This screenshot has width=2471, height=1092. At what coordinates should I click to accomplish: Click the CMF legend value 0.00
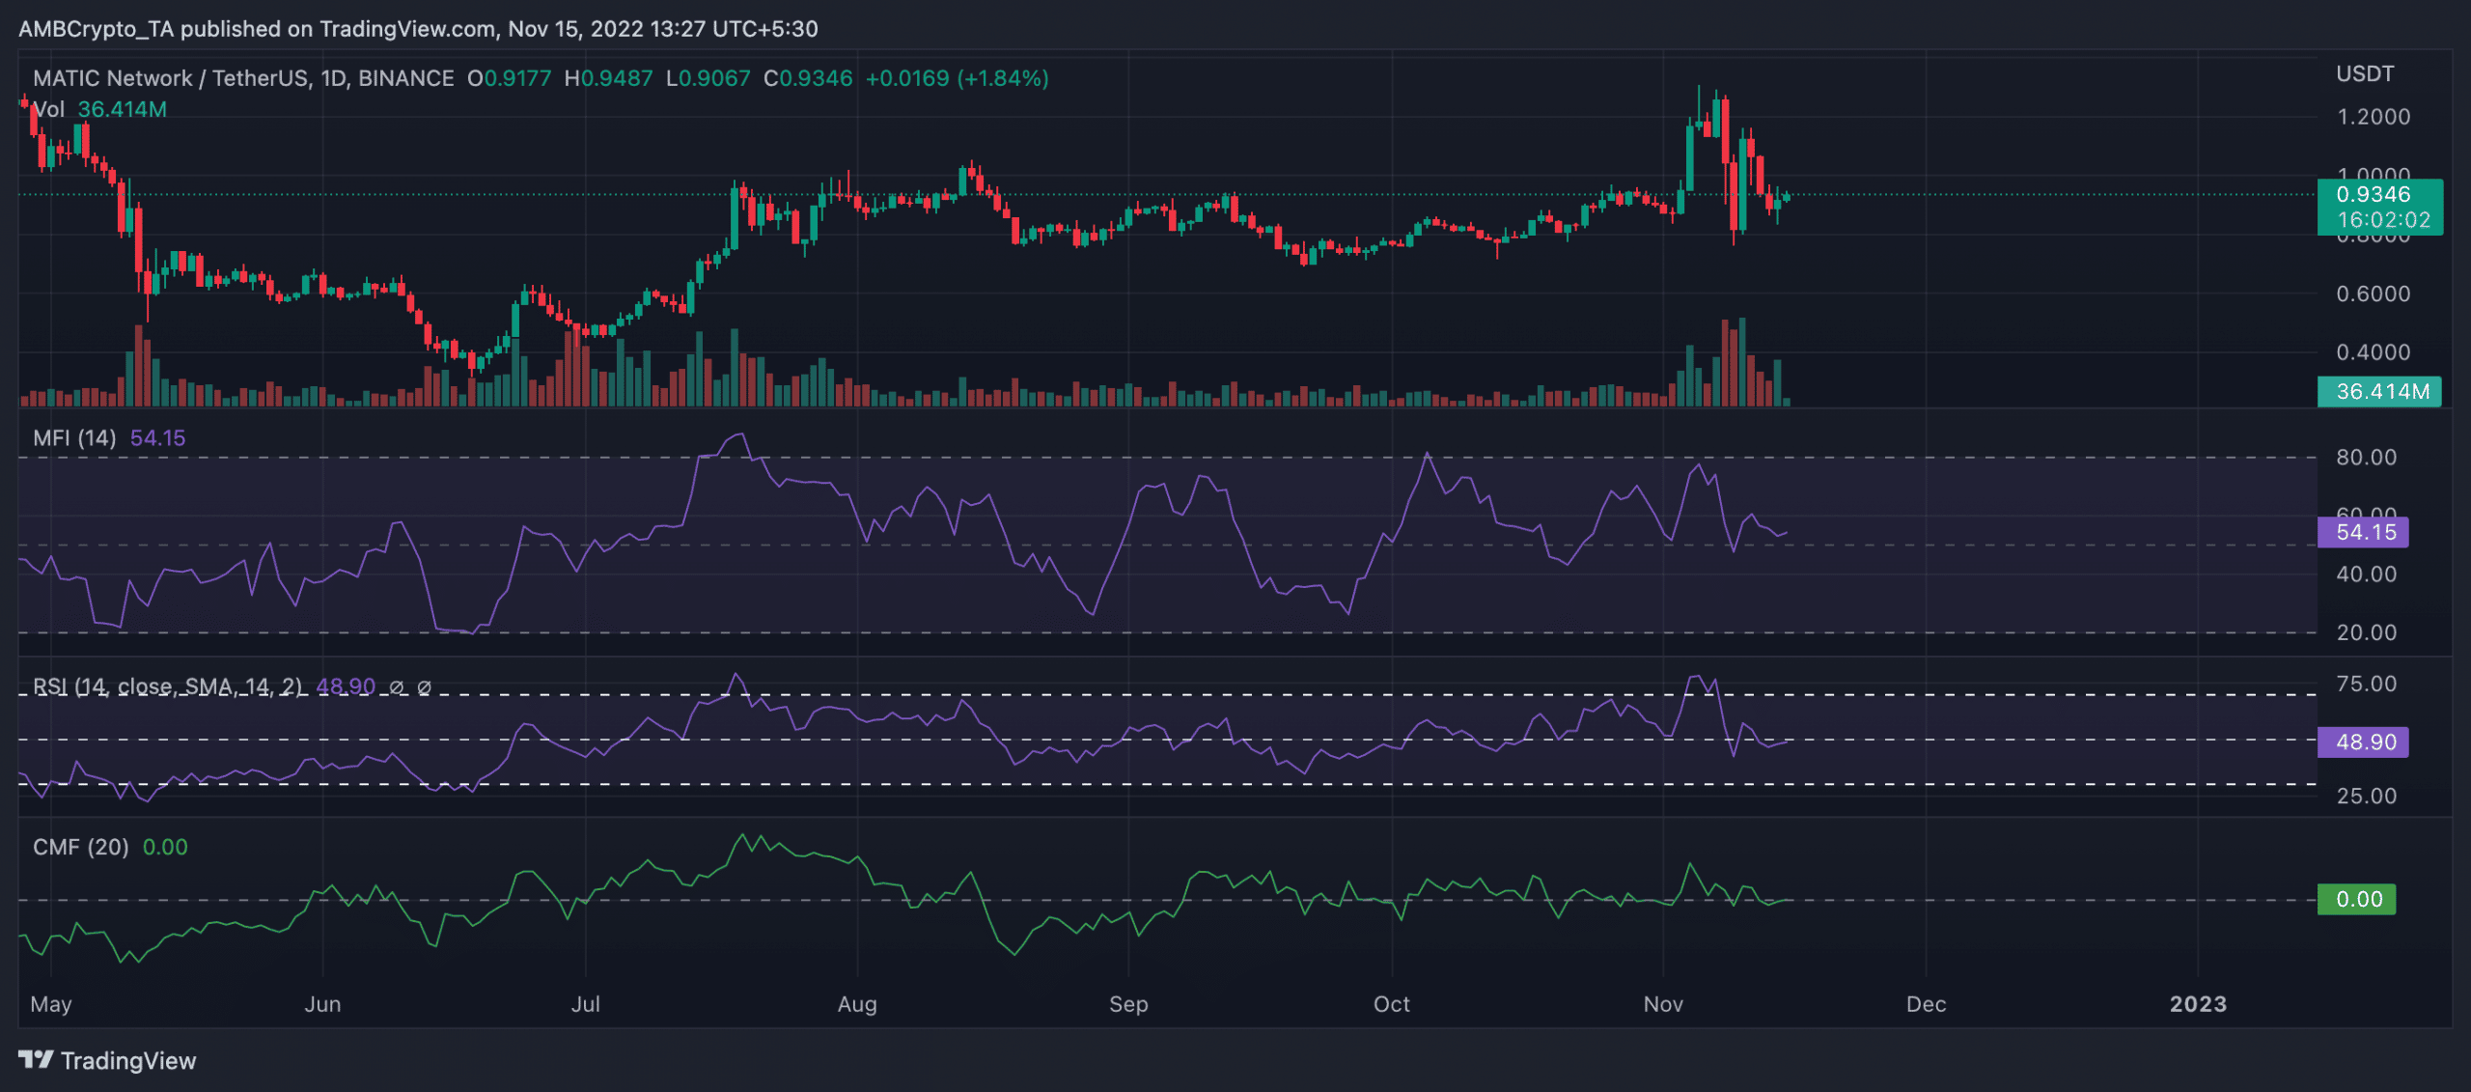[165, 847]
